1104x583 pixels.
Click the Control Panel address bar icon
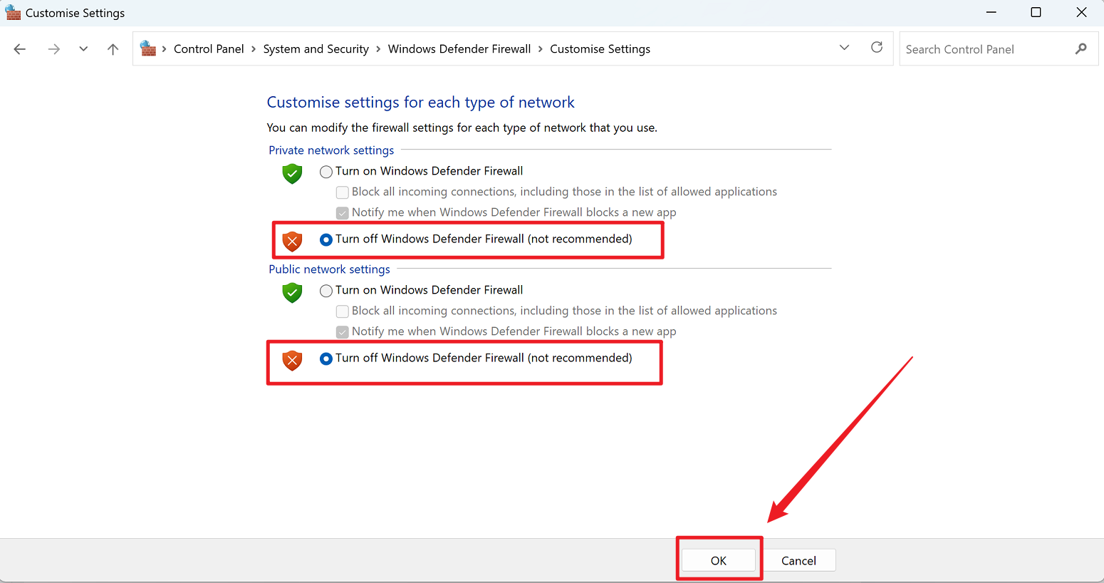pos(148,48)
